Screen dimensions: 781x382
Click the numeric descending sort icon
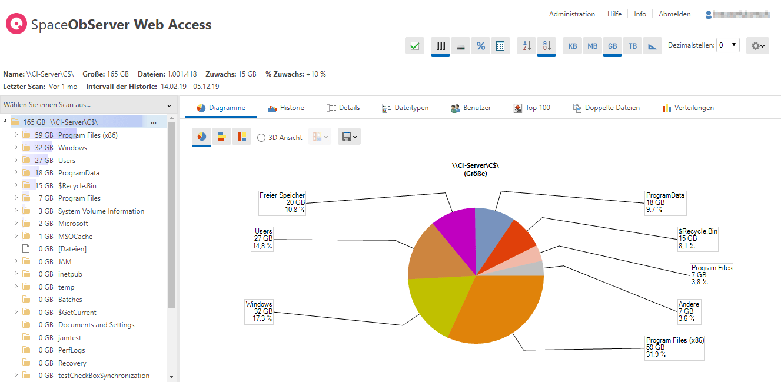pyautogui.click(x=546, y=46)
